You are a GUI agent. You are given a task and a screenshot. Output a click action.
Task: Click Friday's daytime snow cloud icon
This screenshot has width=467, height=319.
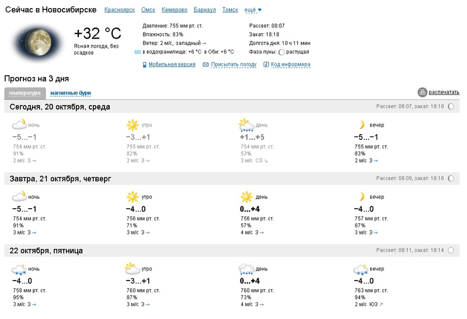pyautogui.click(x=245, y=269)
